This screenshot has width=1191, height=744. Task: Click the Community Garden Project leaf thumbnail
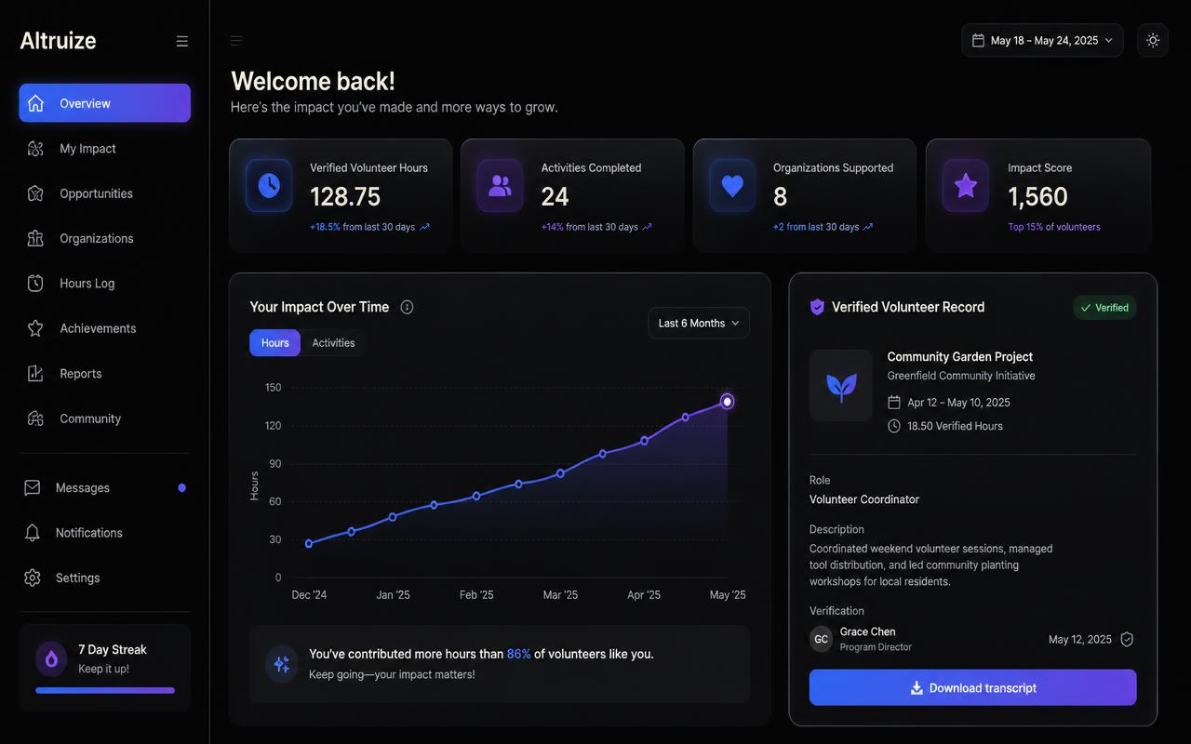(841, 386)
